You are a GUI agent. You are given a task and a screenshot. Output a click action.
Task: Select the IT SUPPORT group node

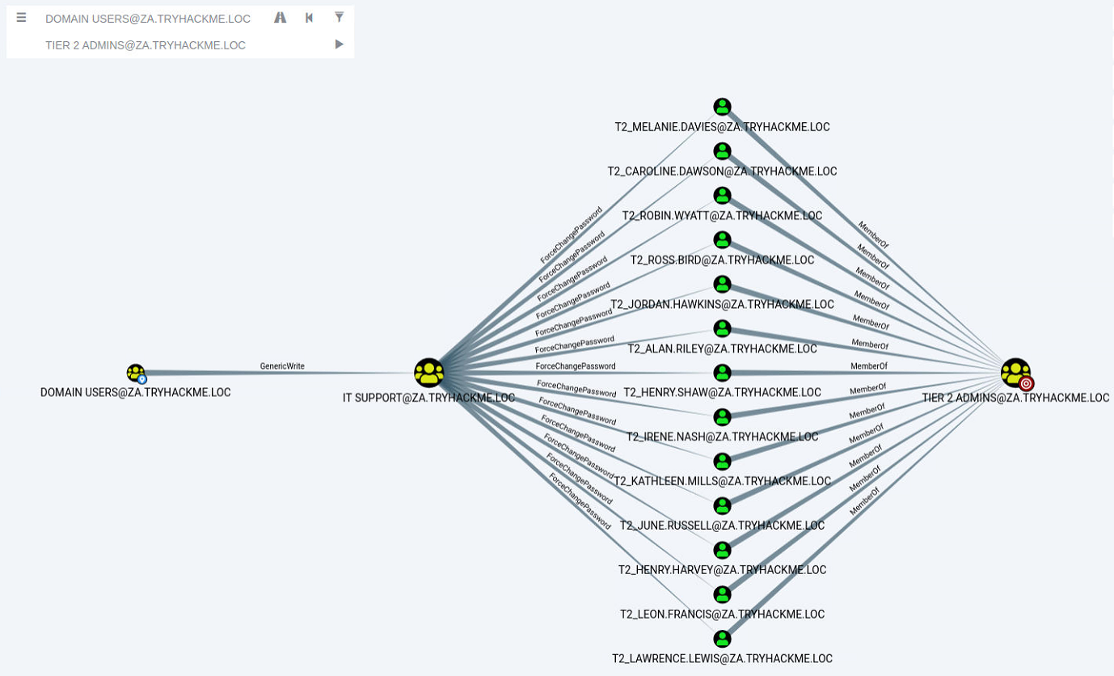428,373
